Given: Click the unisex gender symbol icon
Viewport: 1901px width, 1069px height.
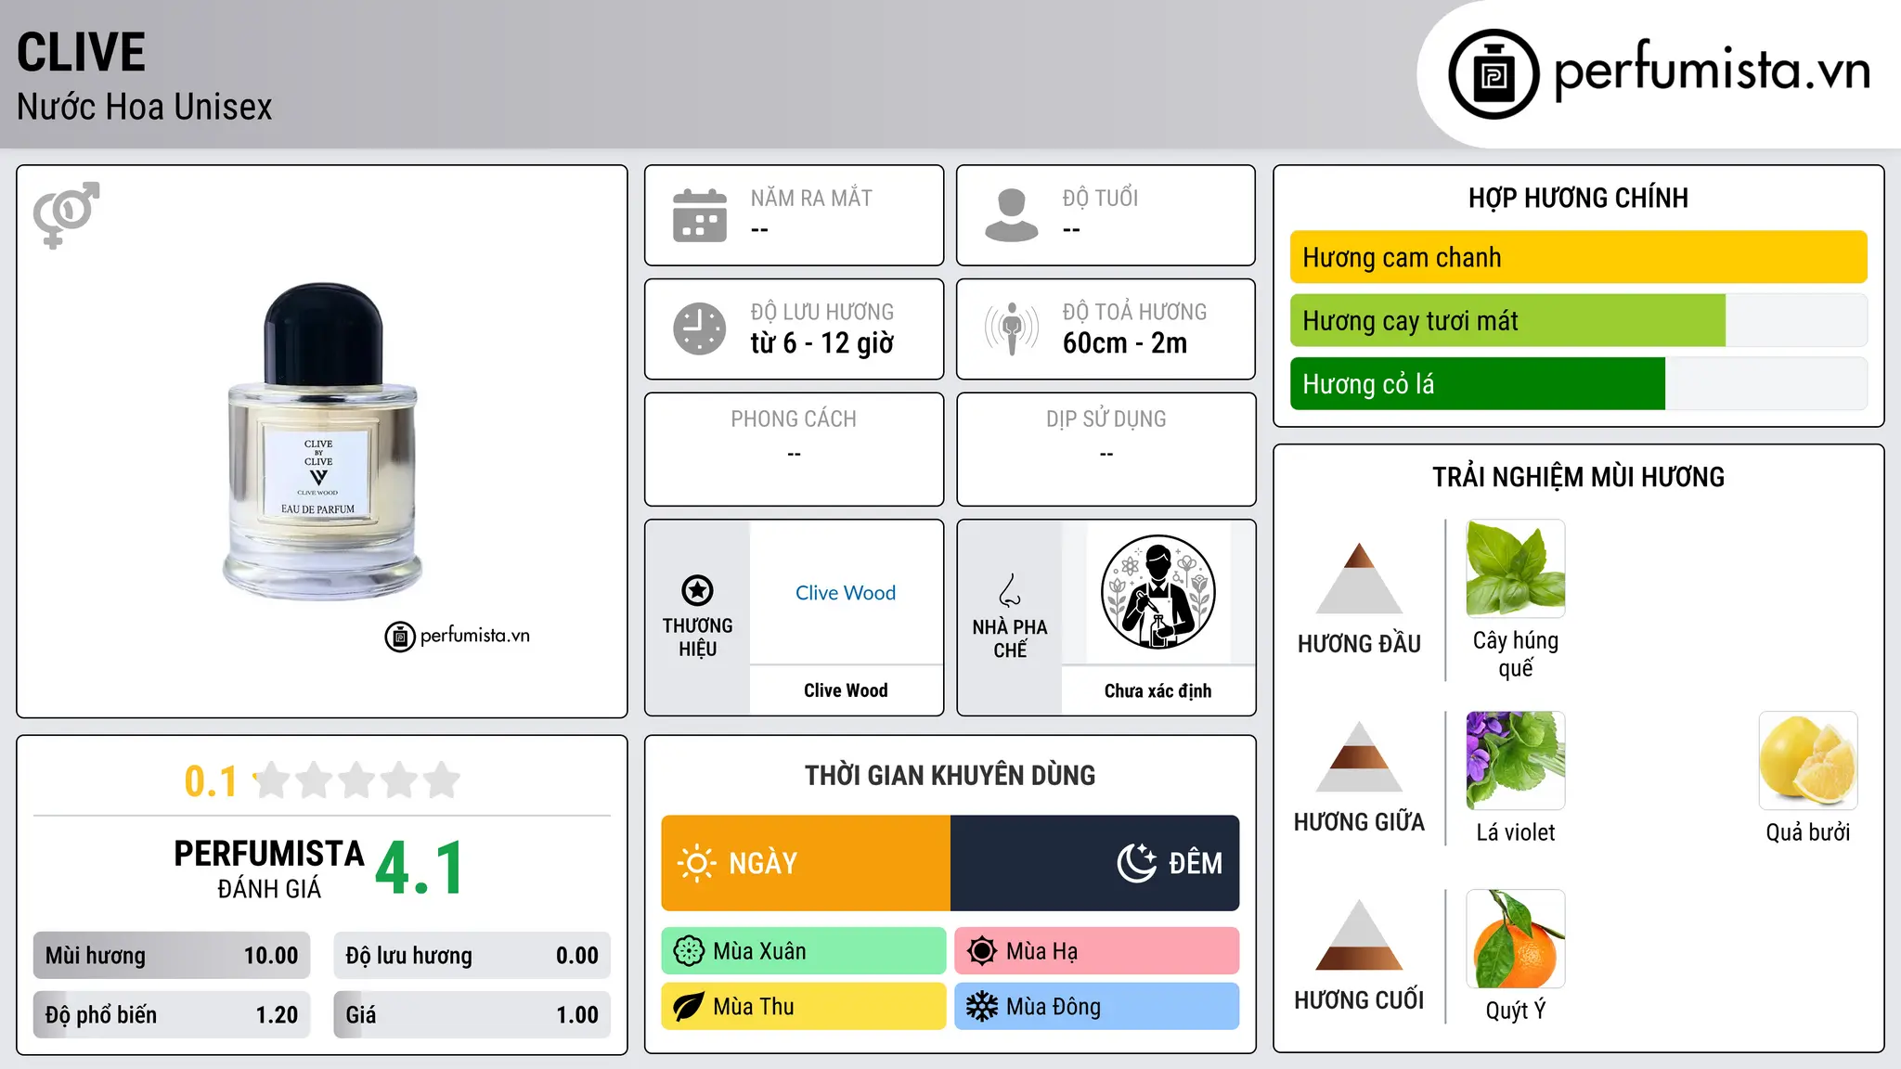Looking at the screenshot, I should 66,214.
